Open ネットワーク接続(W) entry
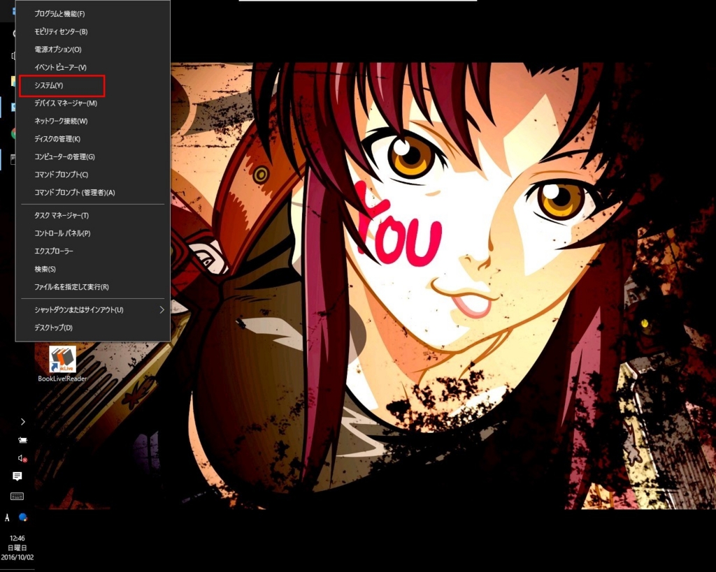Image resolution: width=716 pixels, height=572 pixels. pyautogui.click(x=93, y=121)
